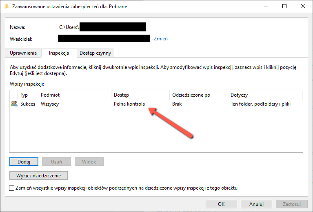Select the users icon in the Wszyscy row
The image size is (313, 212).
(x=14, y=104)
